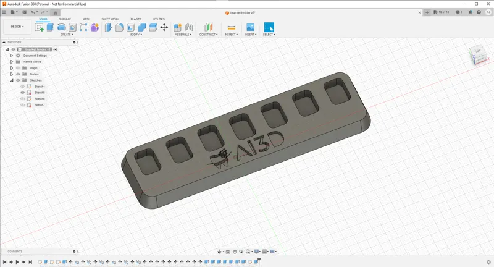Image resolution: width=494 pixels, height=267 pixels.
Task: Show Sketch6 with its eye icon
Action: [x=23, y=99]
